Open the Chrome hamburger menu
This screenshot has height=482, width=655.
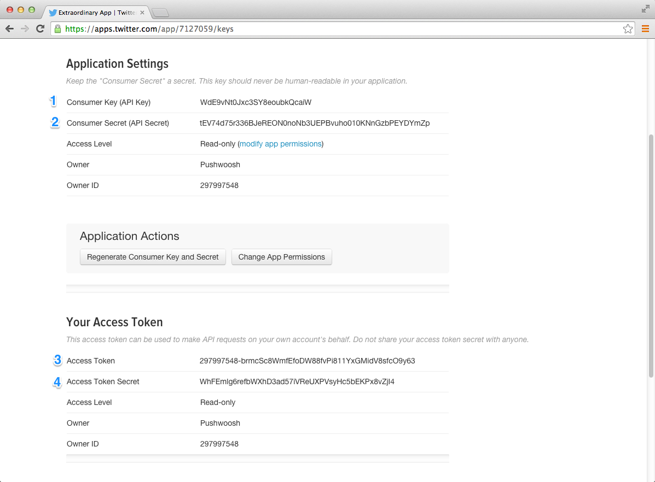645,29
